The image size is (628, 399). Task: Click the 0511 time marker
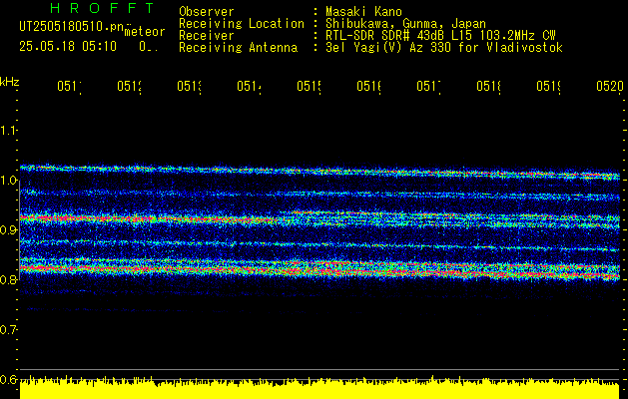click(69, 86)
